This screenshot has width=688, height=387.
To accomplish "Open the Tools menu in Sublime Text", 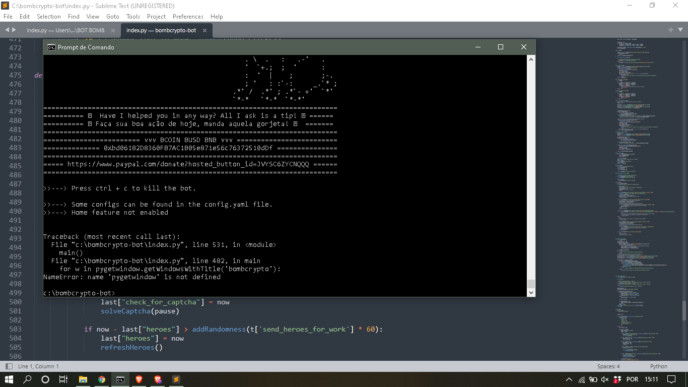I will (133, 16).
